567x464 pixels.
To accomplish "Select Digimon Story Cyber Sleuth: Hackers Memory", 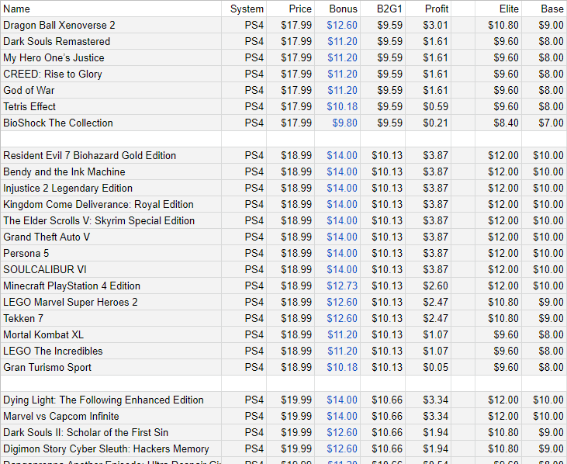I will [111, 448].
